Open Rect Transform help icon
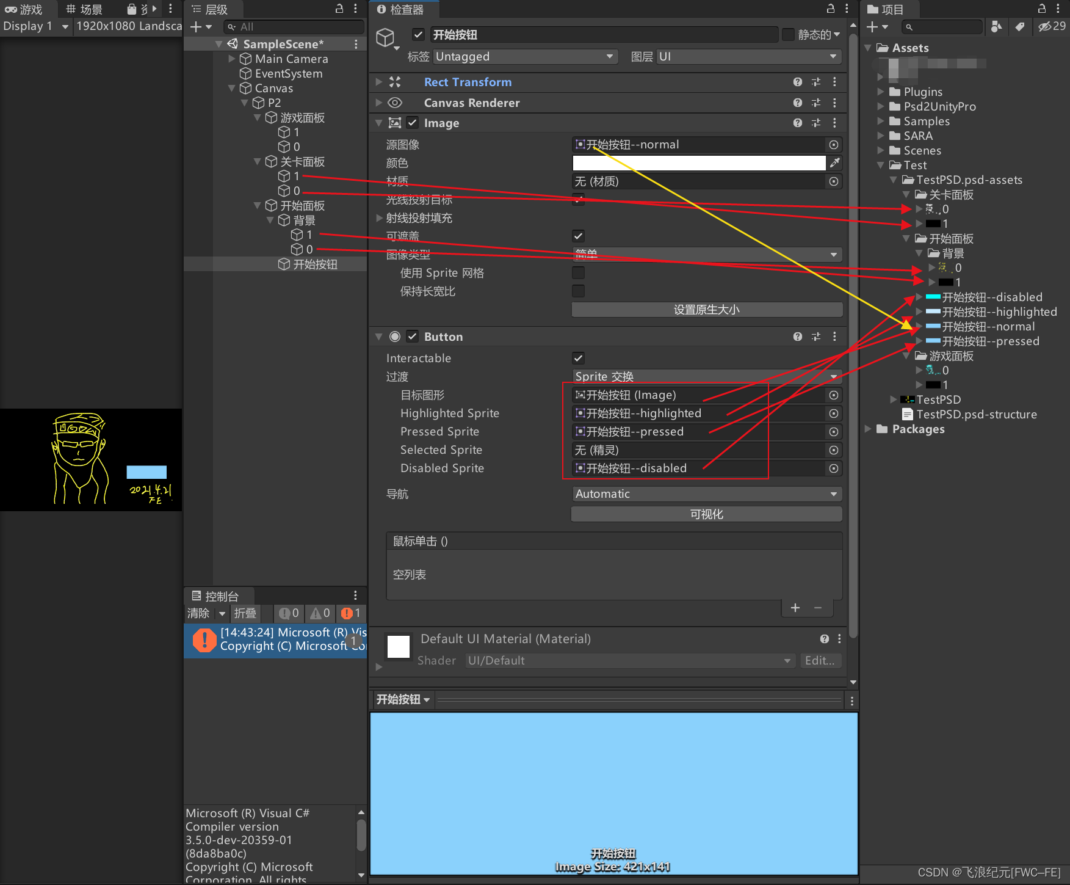This screenshot has width=1070, height=885. tap(797, 82)
